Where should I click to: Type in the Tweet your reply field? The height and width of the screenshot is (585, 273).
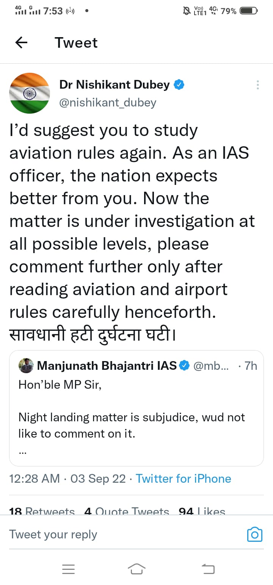(114, 534)
